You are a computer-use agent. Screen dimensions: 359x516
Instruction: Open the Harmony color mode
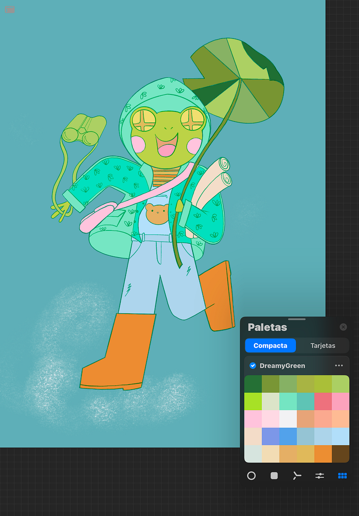297,476
